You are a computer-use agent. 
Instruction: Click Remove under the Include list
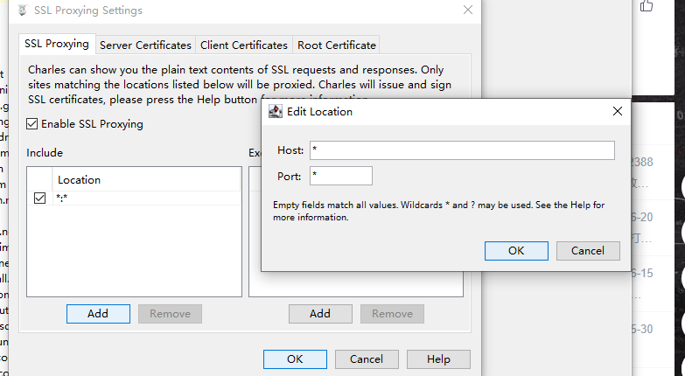pyautogui.click(x=170, y=314)
